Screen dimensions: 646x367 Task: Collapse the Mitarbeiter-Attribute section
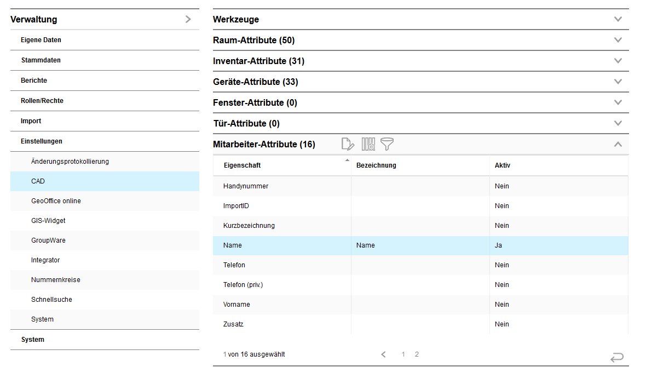(618, 145)
